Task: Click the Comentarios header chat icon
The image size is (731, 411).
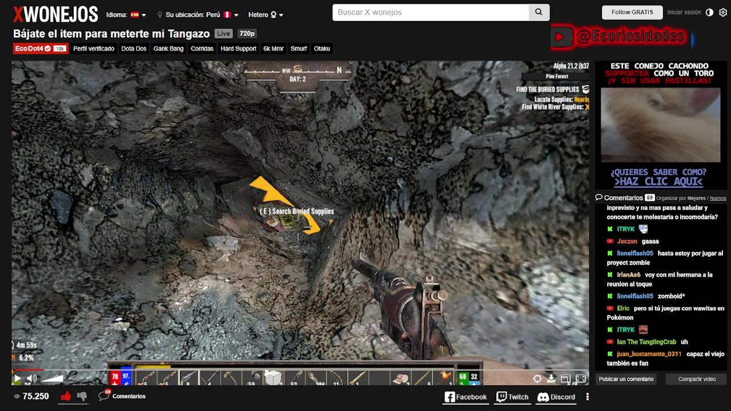Action: click(x=599, y=198)
